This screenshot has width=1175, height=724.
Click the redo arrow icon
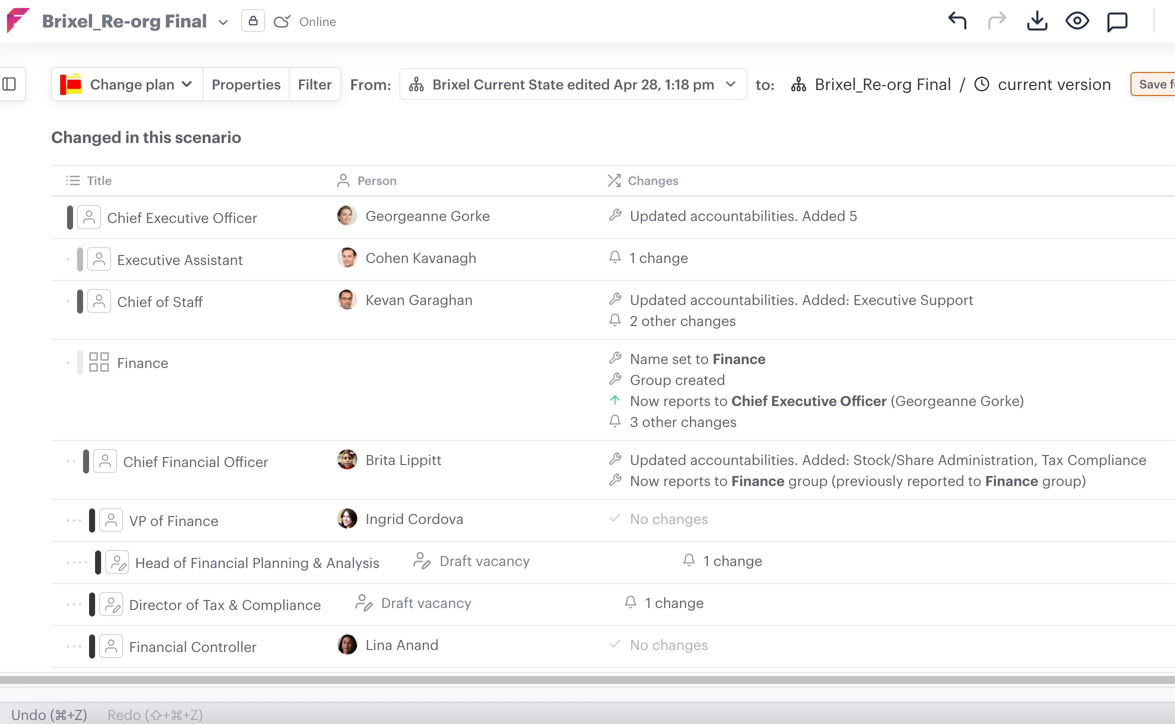click(997, 21)
